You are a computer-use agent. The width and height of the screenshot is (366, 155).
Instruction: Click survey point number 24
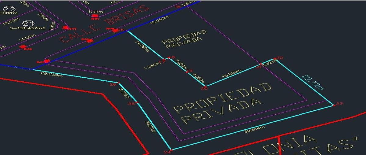pos(167,152)
